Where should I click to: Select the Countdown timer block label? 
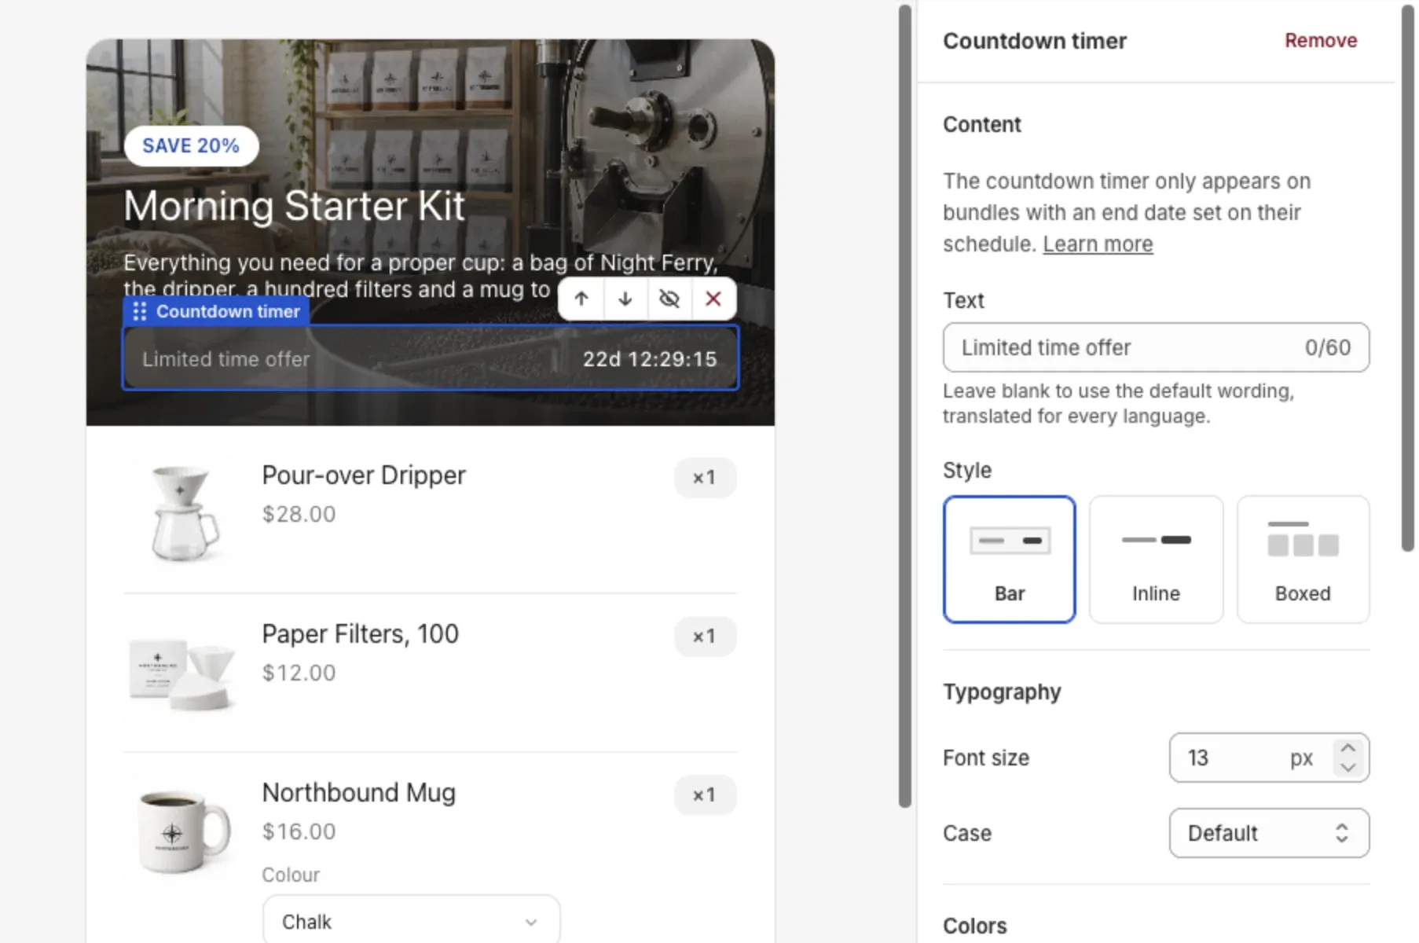[x=228, y=312]
